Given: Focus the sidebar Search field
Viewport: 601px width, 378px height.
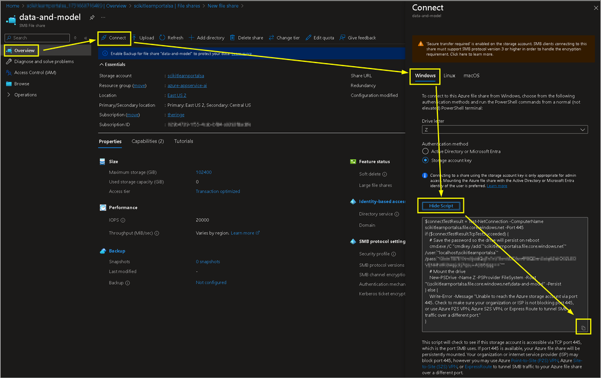Looking at the screenshot, I should click(37, 38).
